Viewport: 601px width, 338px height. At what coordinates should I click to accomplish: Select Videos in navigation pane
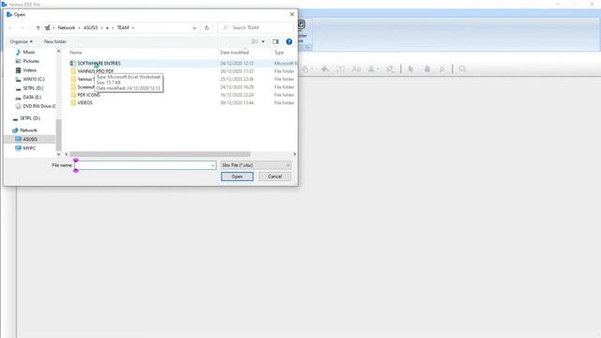point(29,70)
